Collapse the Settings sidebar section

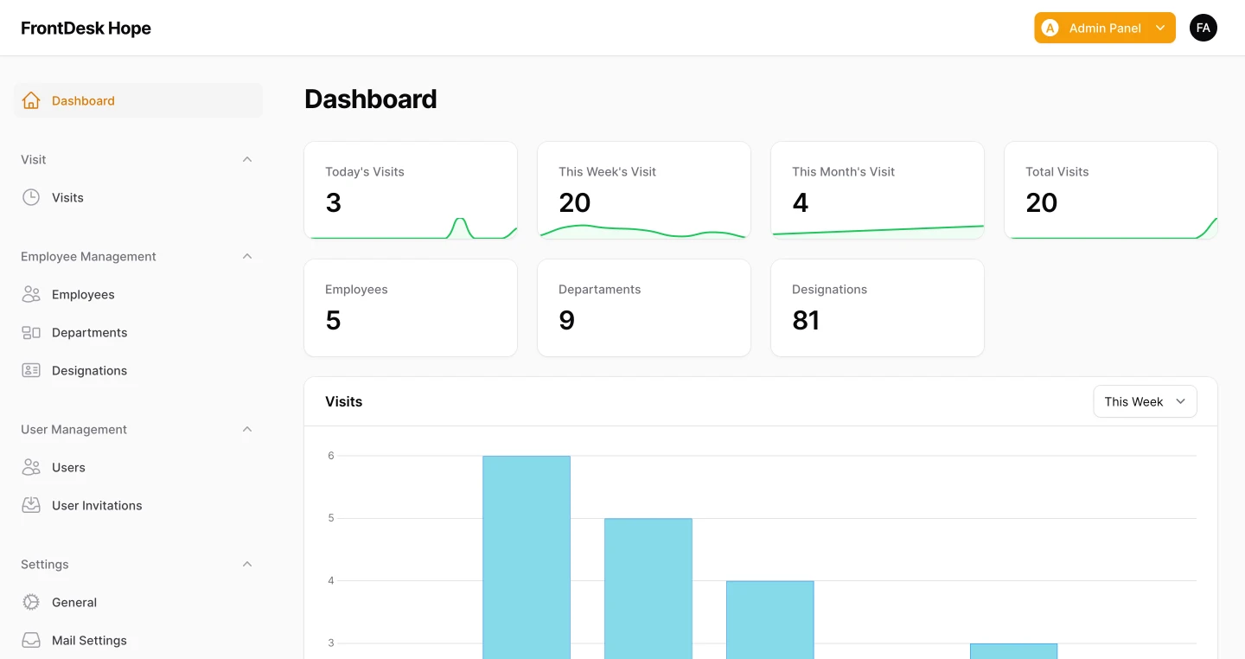tap(247, 564)
